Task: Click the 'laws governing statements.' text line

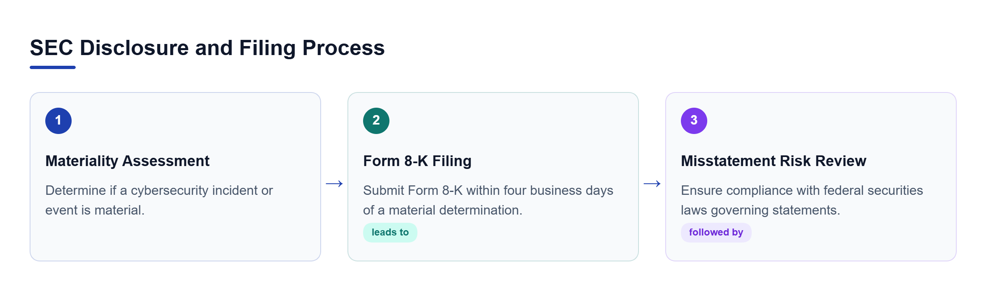Action: (x=760, y=210)
